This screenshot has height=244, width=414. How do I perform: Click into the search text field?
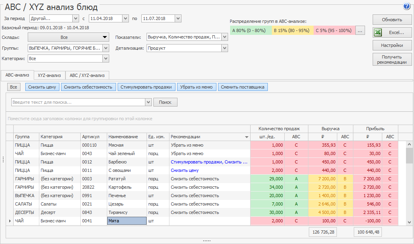click(x=78, y=102)
